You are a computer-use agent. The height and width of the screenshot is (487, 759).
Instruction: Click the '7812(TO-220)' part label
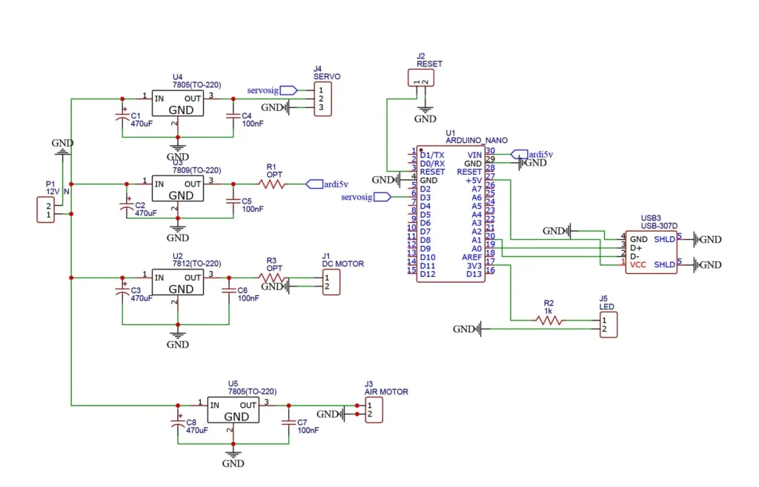(196, 263)
